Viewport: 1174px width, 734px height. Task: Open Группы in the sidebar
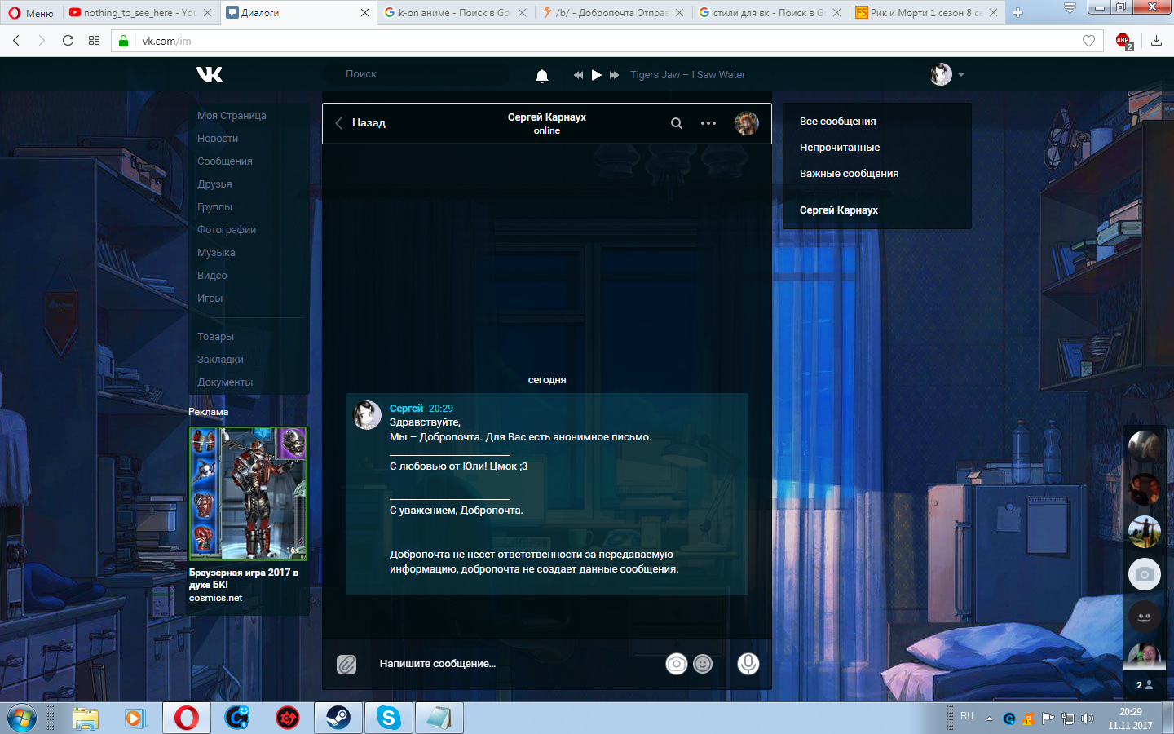pos(214,207)
